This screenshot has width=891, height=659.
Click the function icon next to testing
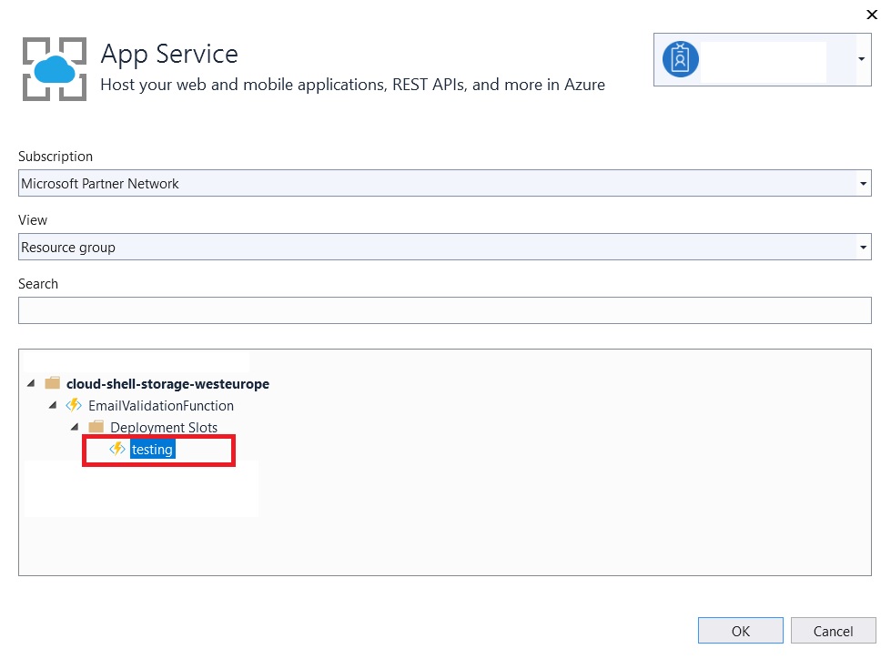117,449
